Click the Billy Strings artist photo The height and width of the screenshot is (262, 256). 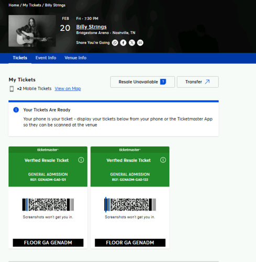(x=32, y=31)
